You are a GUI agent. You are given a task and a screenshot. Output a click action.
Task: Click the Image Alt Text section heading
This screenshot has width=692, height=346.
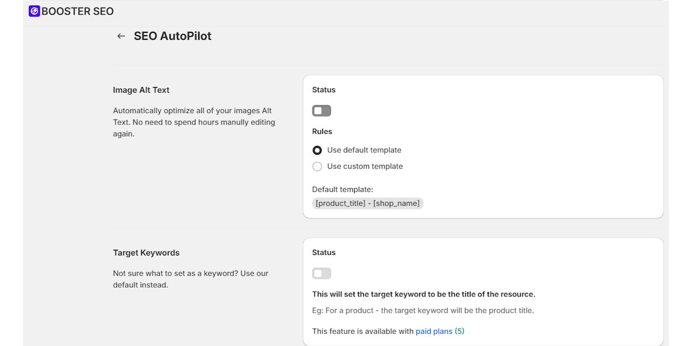click(x=141, y=90)
